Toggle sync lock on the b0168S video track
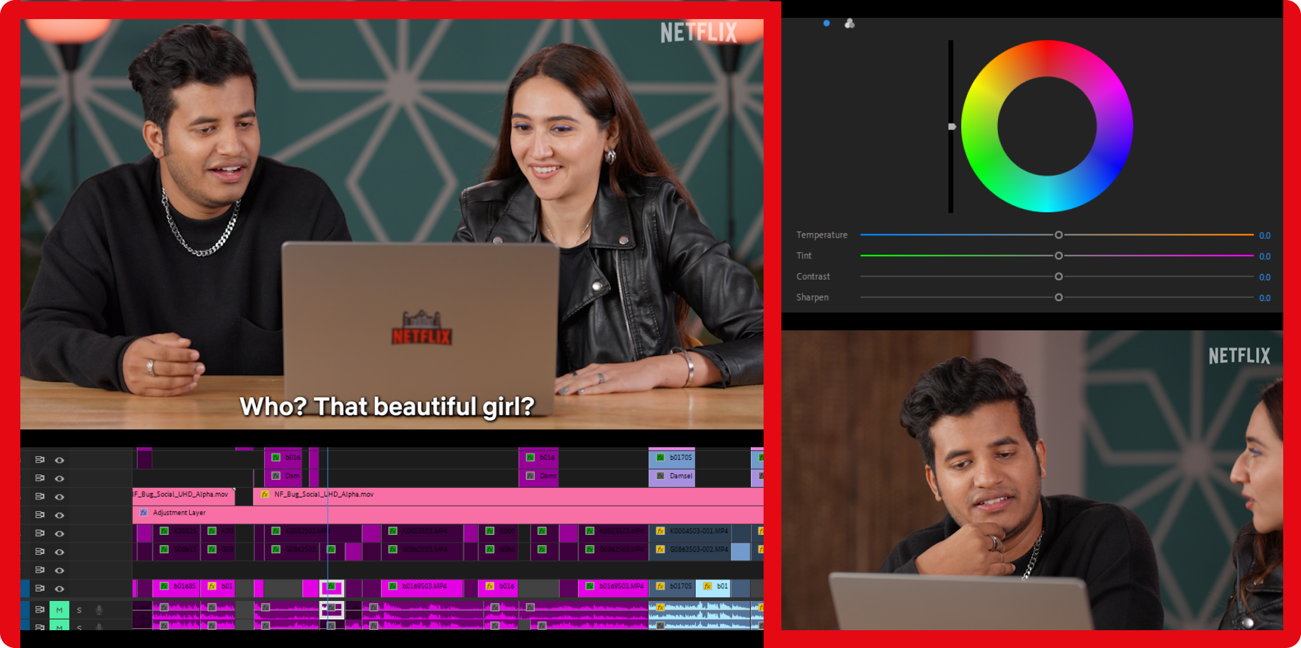Screen dimensions: 1301x648 tap(39, 588)
